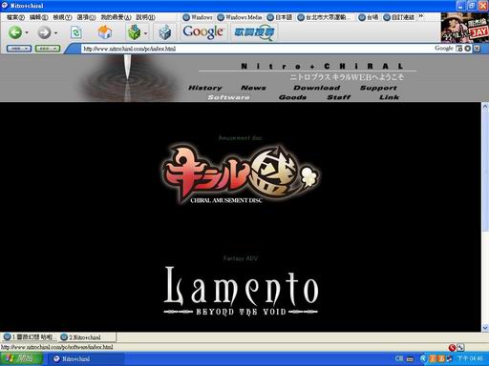489x366 pixels.
Task: Click the green cube toolbar icon
Action: (x=134, y=32)
